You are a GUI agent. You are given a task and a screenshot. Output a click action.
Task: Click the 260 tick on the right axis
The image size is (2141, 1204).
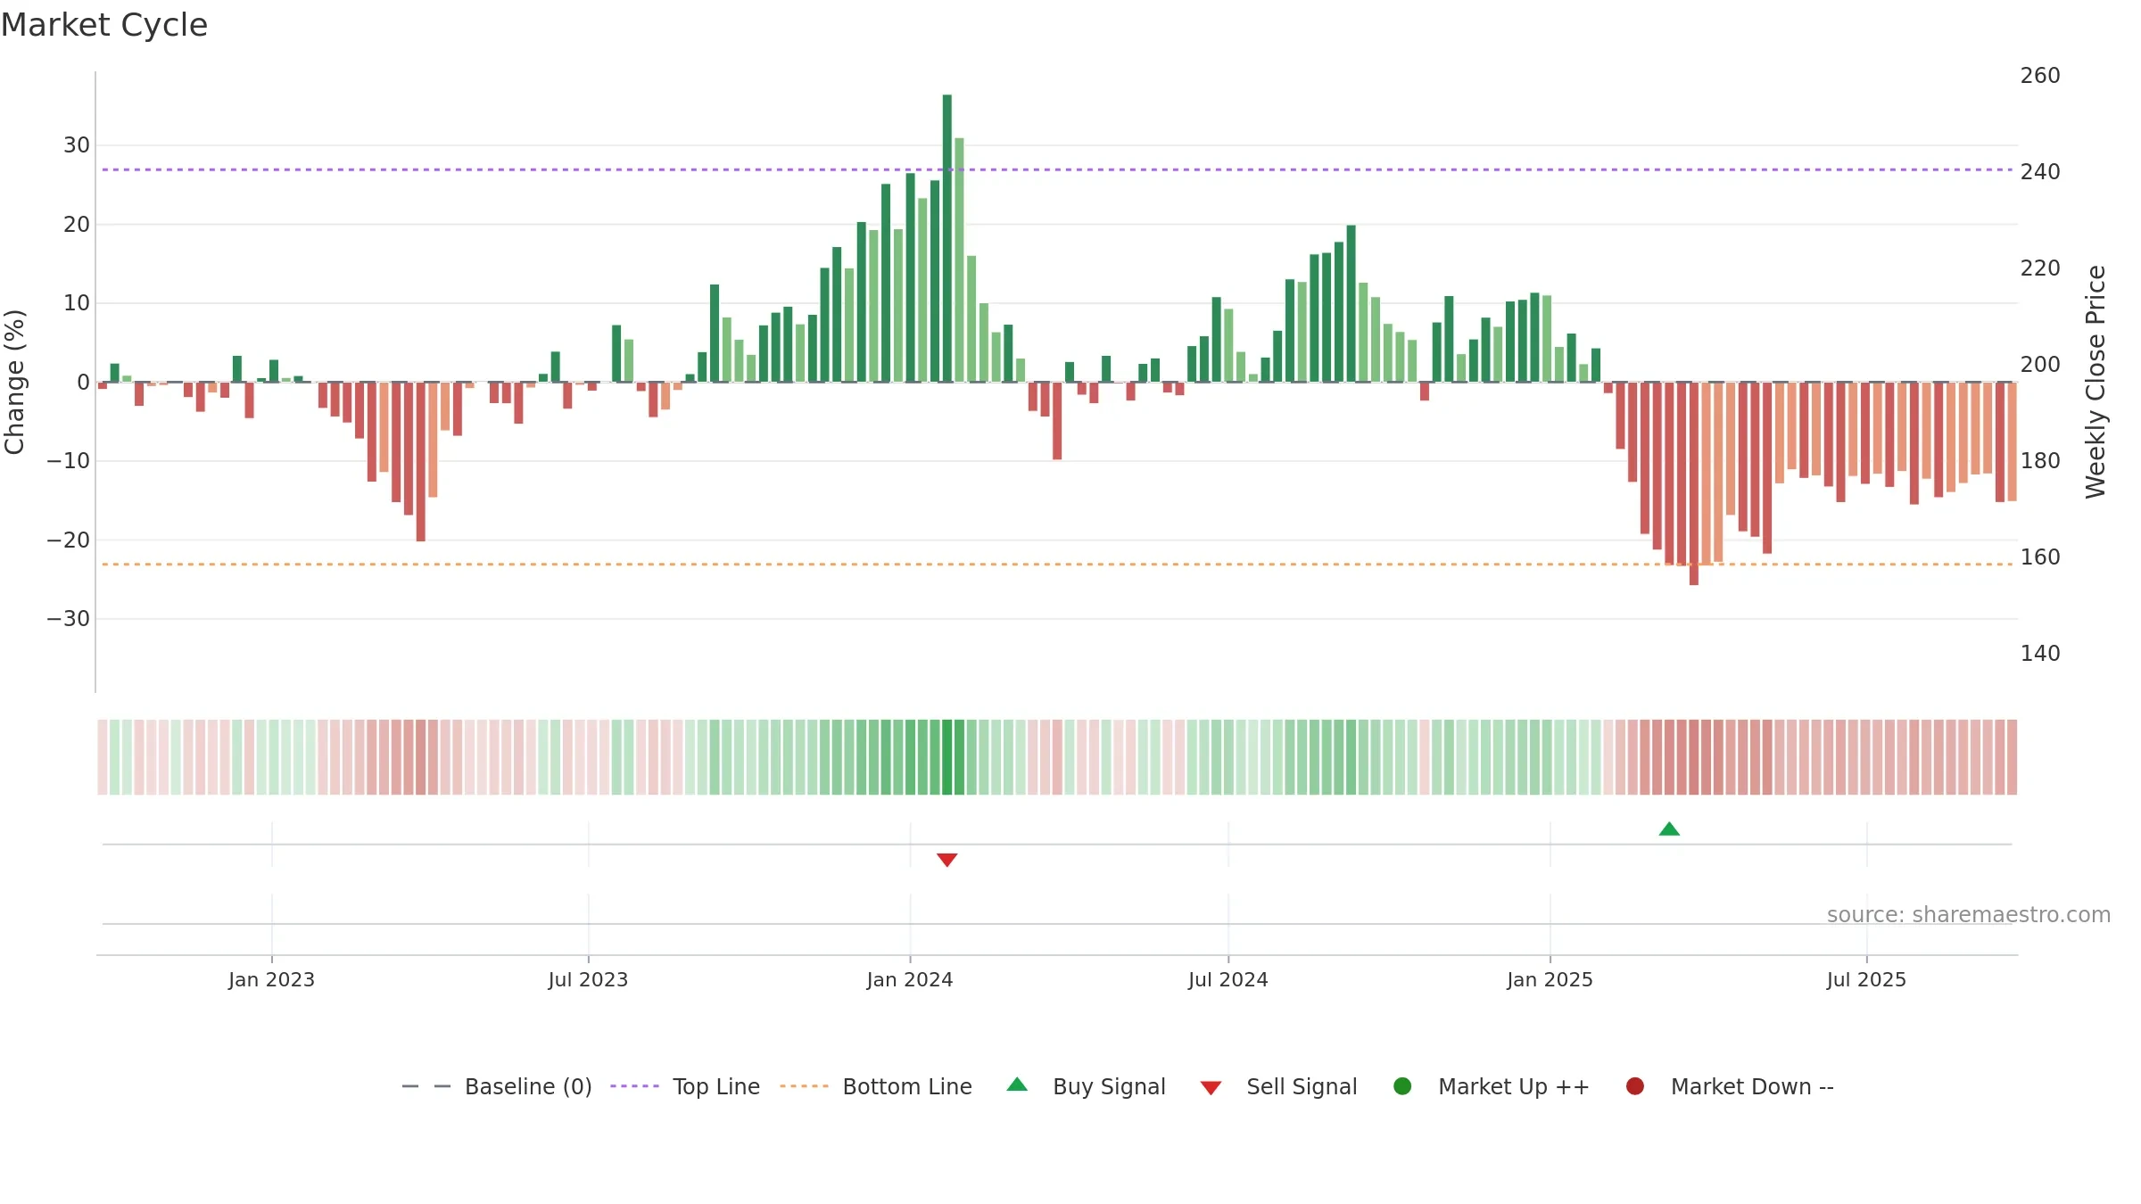pyautogui.click(x=2040, y=76)
